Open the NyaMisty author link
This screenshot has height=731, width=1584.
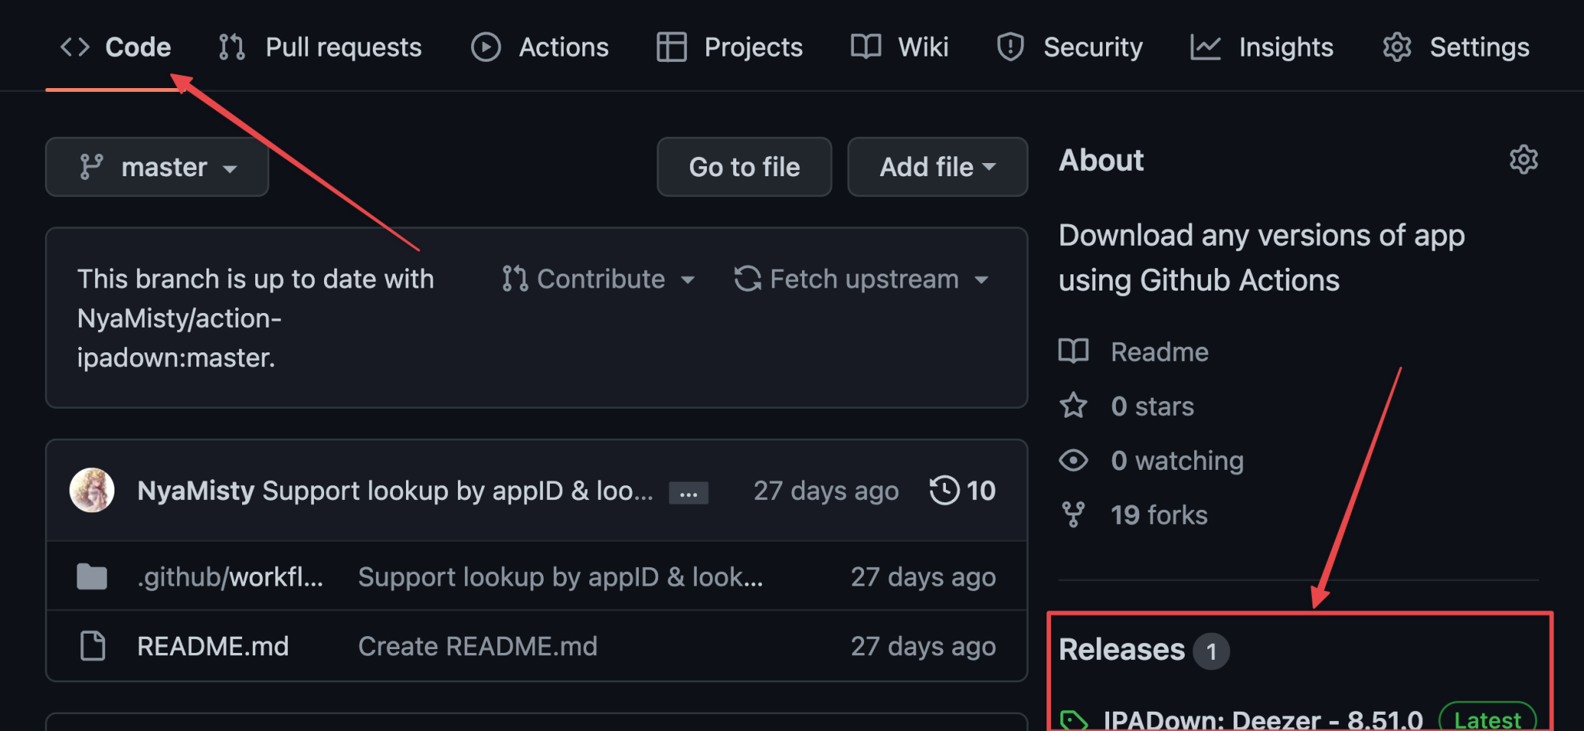tap(196, 491)
